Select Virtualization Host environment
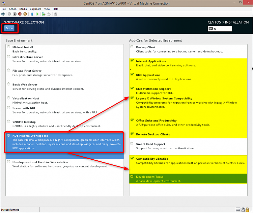Viewport: 253px width, 213px height. point(8,98)
